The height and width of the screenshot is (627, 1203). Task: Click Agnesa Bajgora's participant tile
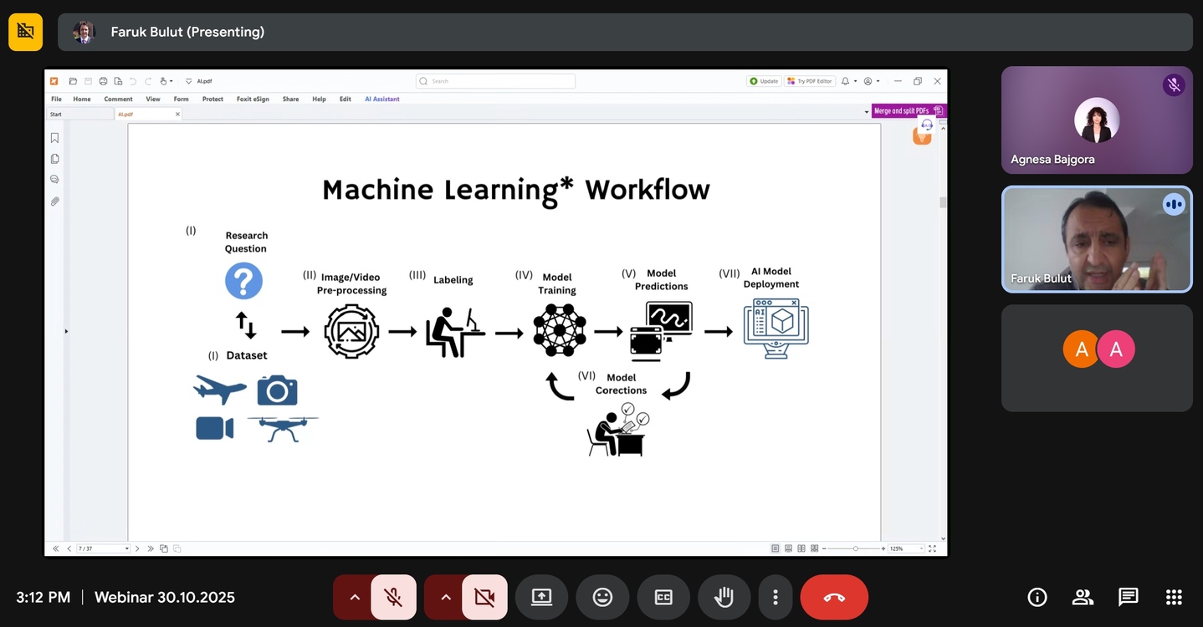click(x=1096, y=120)
